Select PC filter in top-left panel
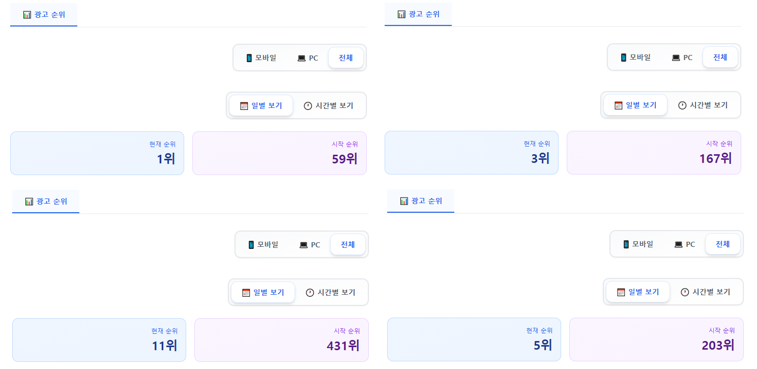Screen dimensions: 757x369 (x=308, y=58)
